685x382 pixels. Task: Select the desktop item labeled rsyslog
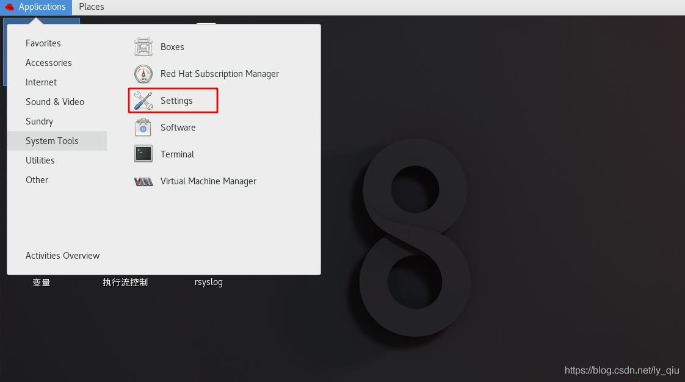(209, 283)
